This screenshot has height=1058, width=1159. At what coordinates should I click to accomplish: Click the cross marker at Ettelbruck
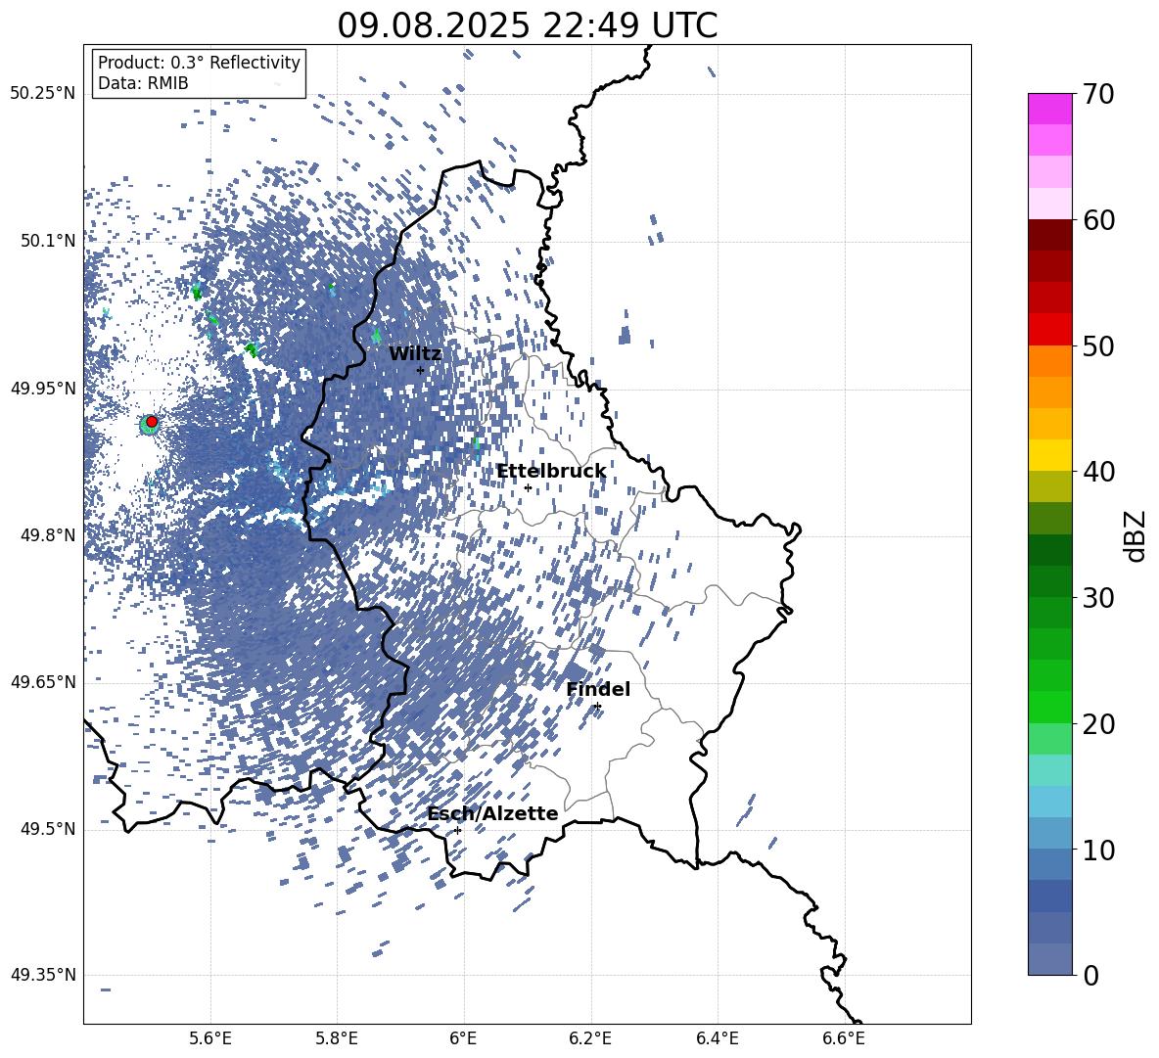tap(528, 487)
